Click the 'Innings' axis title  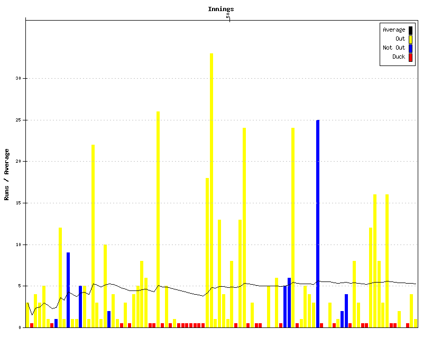click(x=220, y=9)
